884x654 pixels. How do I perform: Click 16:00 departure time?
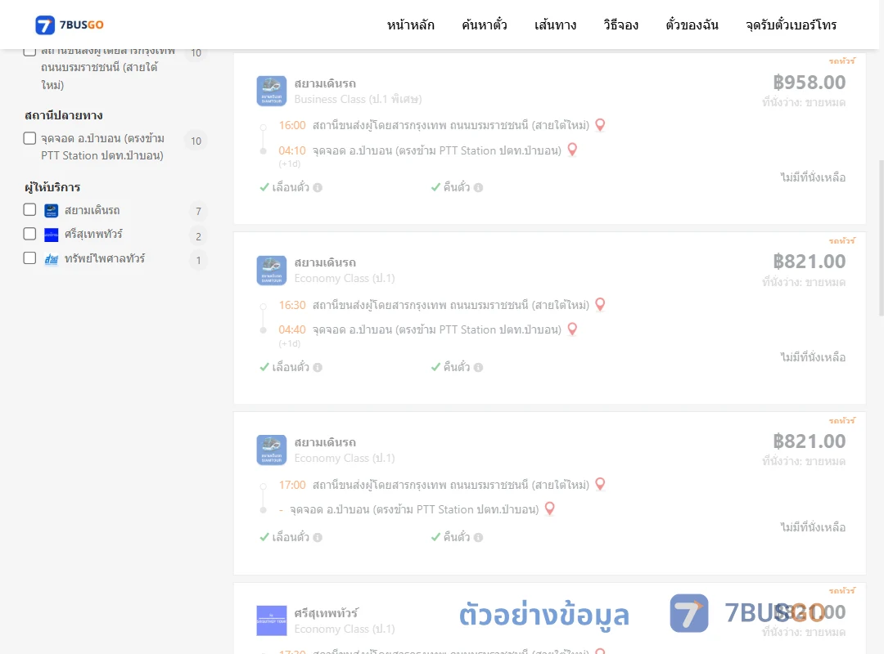292,125
